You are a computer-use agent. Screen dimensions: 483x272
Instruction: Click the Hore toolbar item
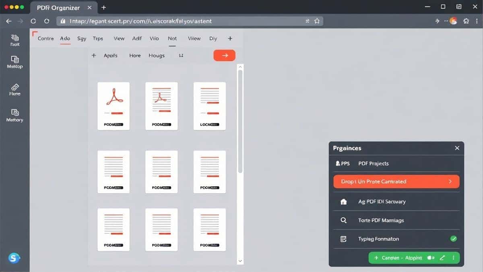click(x=135, y=56)
